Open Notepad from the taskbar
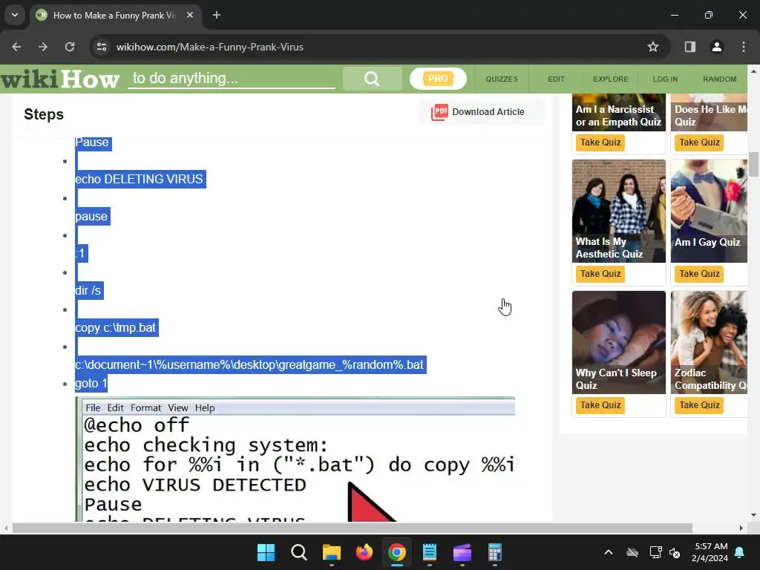This screenshot has height=570, width=760. tap(430, 552)
